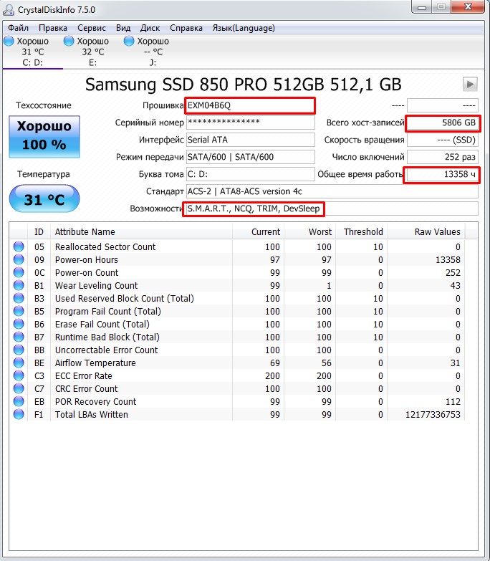The height and width of the screenshot is (561, 490).
Task: Open the Сервис menu
Action: [x=92, y=28]
